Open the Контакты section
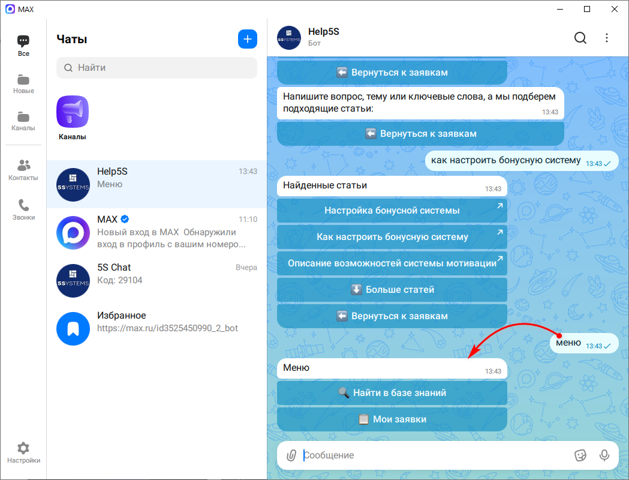Image resolution: width=629 pixels, height=480 pixels. (x=23, y=170)
